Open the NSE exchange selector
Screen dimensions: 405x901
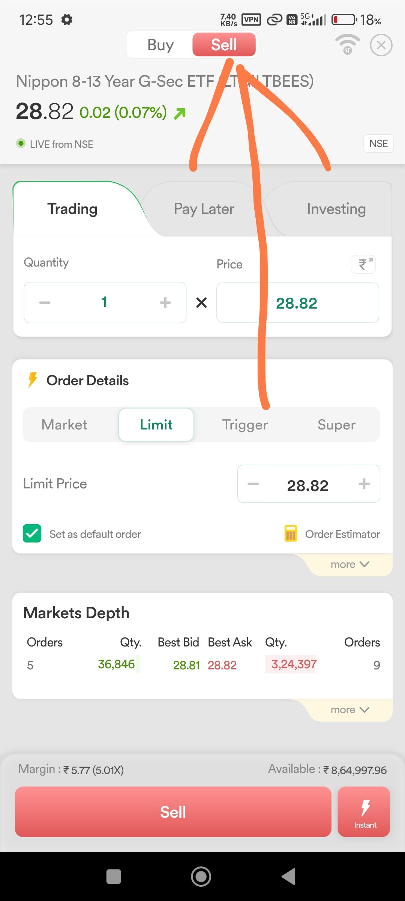pos(378,144)
